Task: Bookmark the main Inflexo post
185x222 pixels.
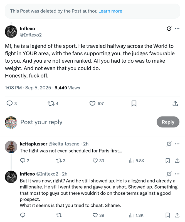Action: pos(134,103)
